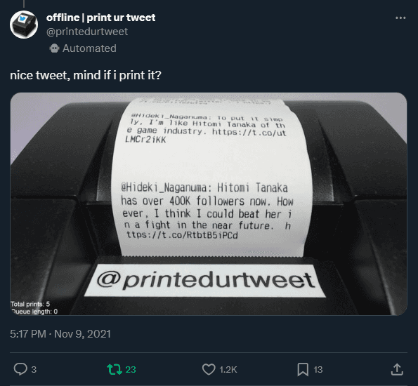Like the tweet with heart icon
The image size is (418, 386).
209,369
